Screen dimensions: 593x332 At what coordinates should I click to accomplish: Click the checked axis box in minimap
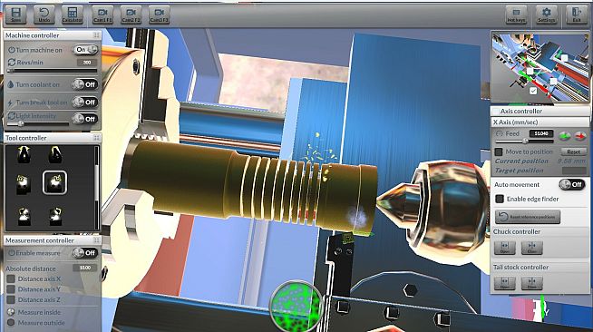tap(533, 91)
